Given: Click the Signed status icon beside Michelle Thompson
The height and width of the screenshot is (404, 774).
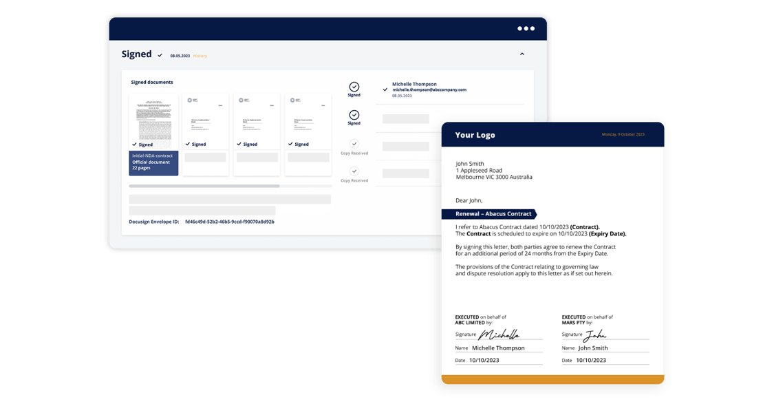Looking at the screenshot, I should pyautogui.click(x=354, y=87).
